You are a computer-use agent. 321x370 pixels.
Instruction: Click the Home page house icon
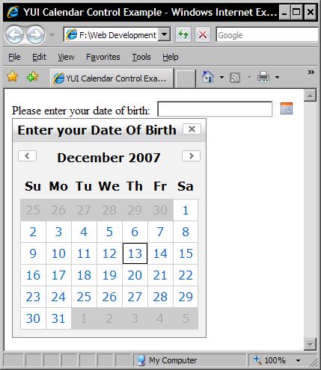pos(208,77)
